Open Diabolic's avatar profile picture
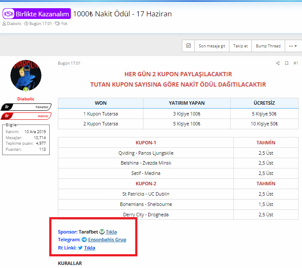The image size is (302, 268). click(x=26, y=75)
